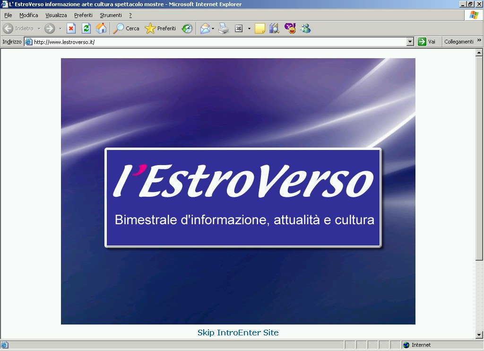Click the Enter Site link

coord(258,333)
